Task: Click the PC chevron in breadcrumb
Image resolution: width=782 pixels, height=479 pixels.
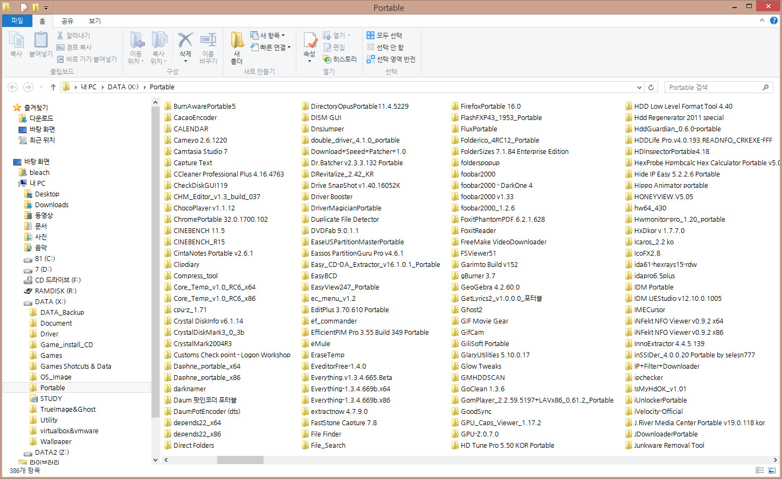Action: tap(102, 87)
